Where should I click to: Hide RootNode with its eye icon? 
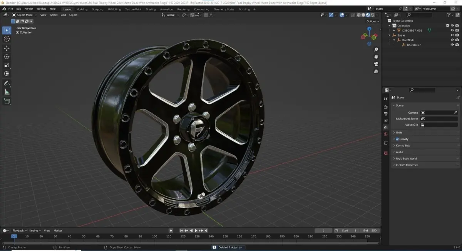point(452,40)
